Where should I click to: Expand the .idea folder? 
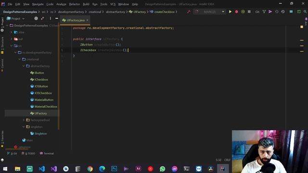12,32
